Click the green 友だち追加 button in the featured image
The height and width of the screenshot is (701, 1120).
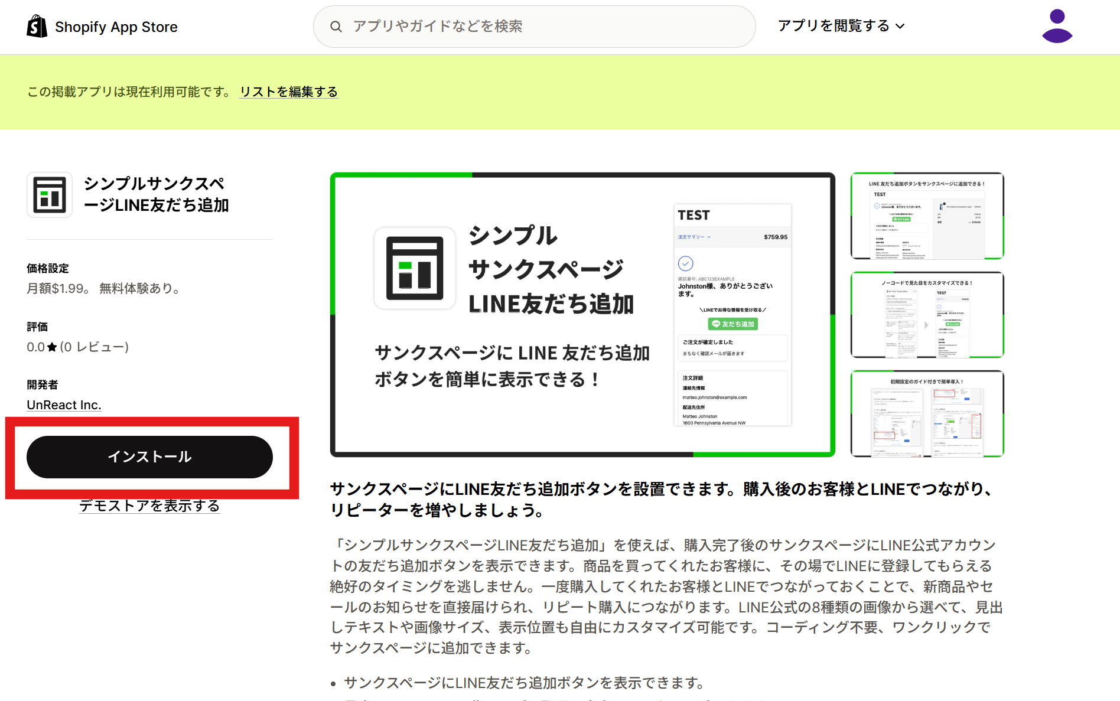pos(733,324)
